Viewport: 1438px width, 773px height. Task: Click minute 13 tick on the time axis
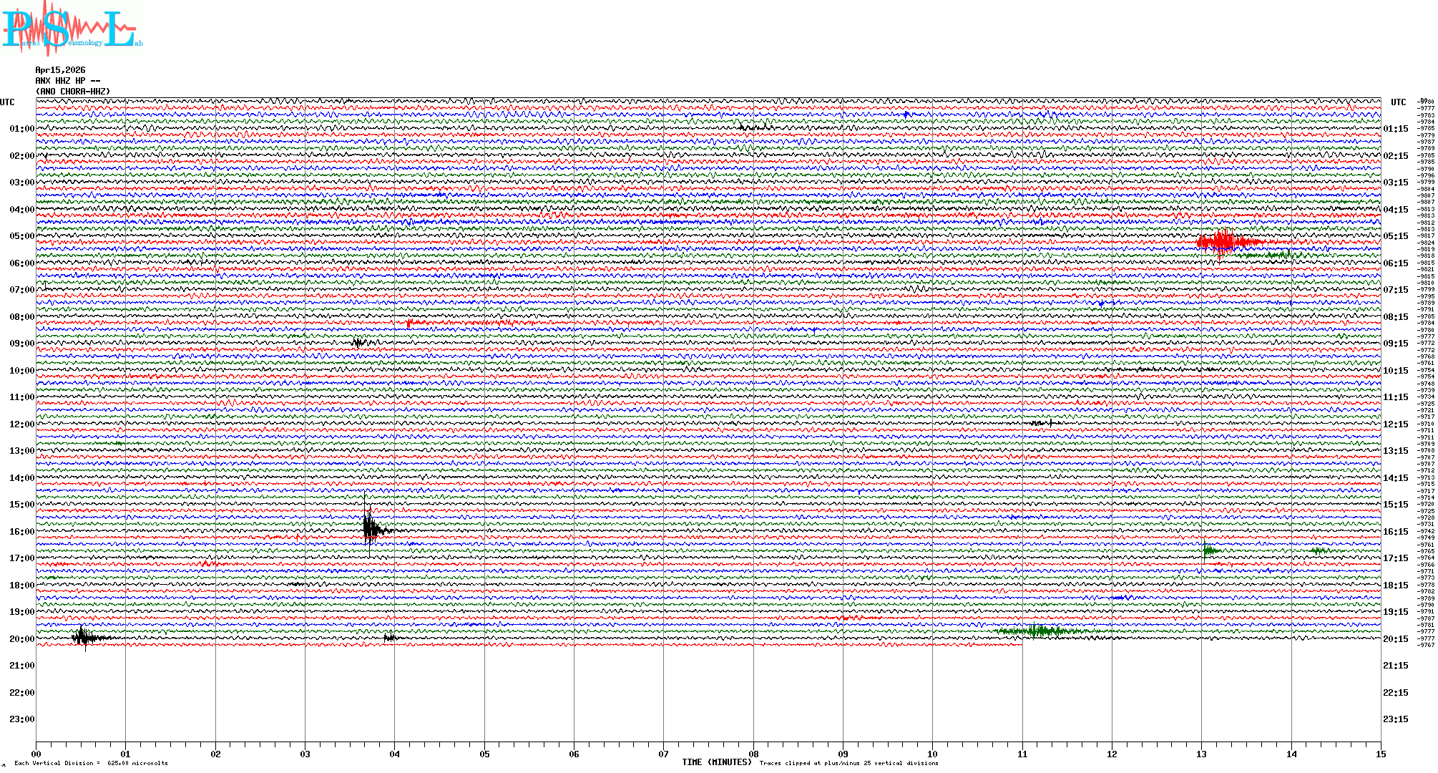pyautogui.click(x=1201, y=754)
